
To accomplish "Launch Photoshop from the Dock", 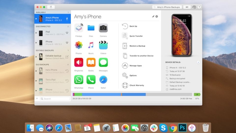I will [x=182, y=128].
